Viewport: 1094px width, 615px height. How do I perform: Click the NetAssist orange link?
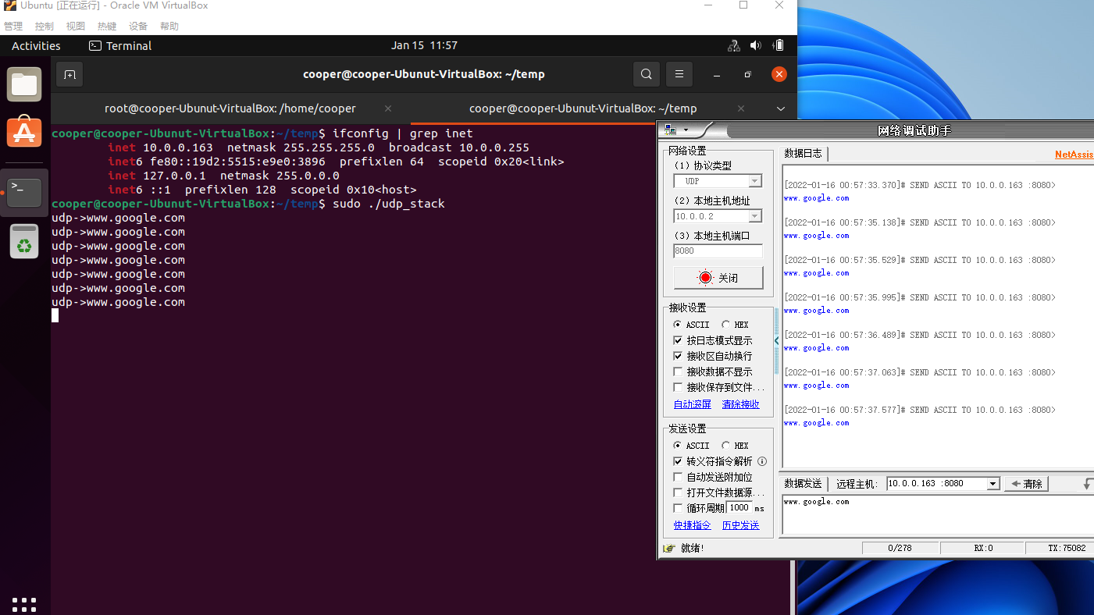click(x=1074, y=155)
